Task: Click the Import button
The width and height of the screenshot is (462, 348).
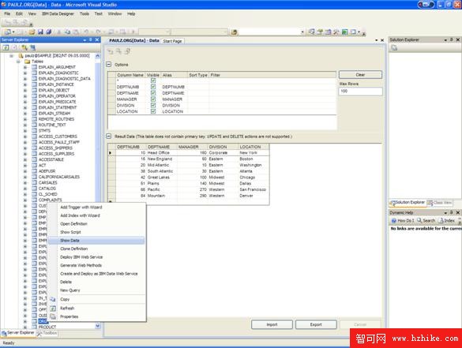Action: (272, 325)
